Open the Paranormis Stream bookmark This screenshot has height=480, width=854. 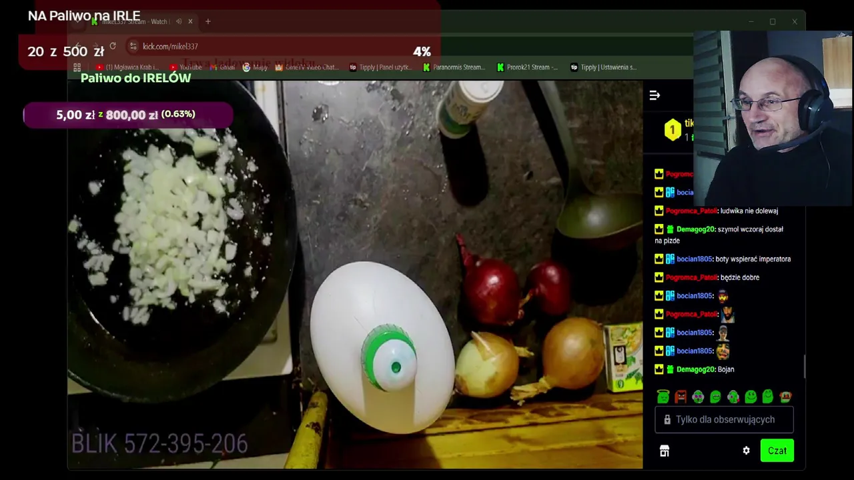click(x=454, y=67)
